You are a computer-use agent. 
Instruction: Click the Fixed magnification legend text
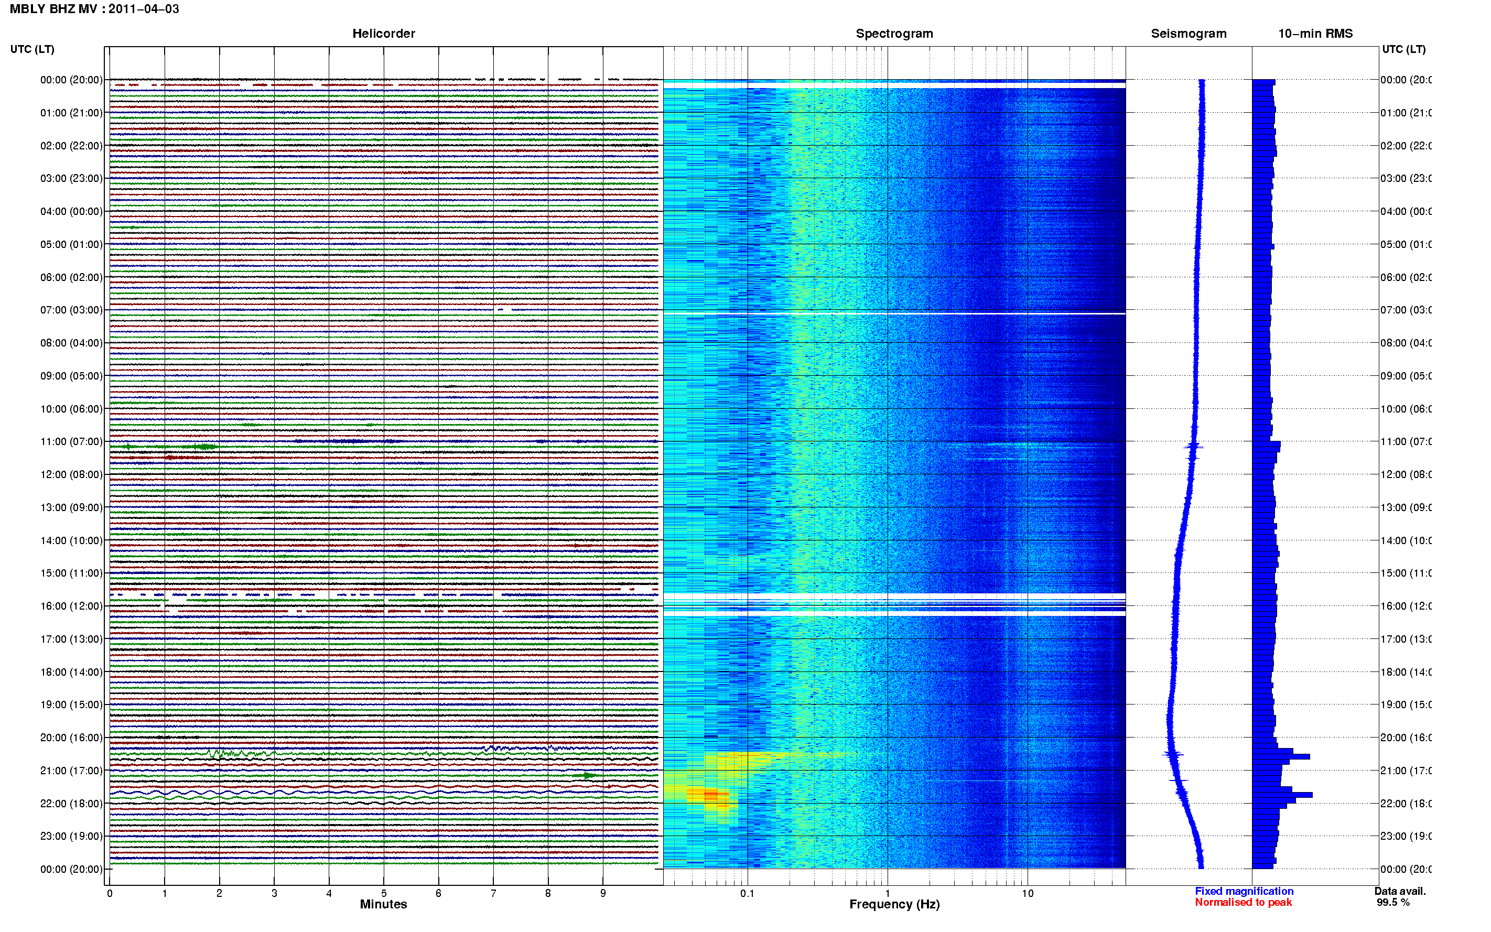click(x=1244, y=891)
